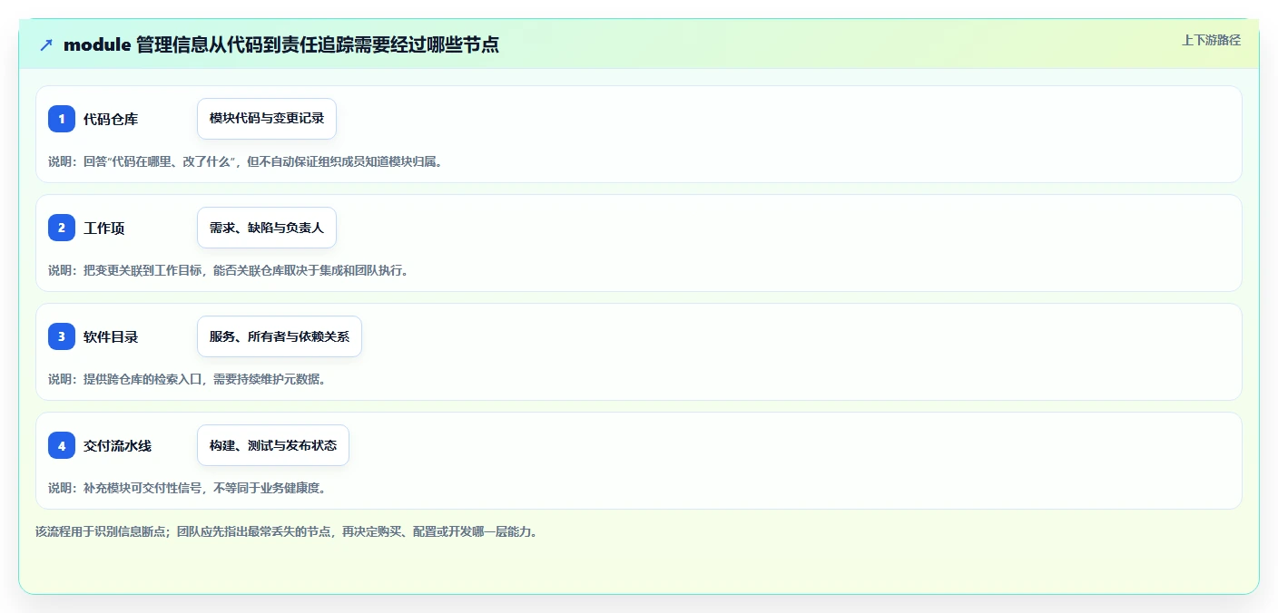Image resolution: width=1278 pixels, height=613 pixels.
Task: Click the description starting 把变更关联到工作目标
Action: tap(229, 270)
